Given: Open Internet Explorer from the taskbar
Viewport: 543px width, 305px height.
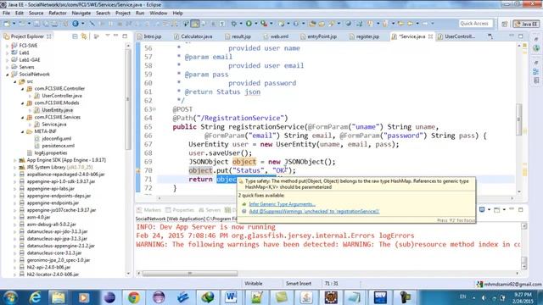Looking at the screenshot, I should tap(35, 297).
